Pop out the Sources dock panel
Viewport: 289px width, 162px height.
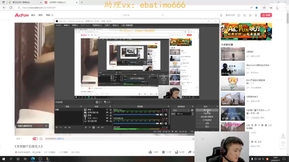click(110, 107)
